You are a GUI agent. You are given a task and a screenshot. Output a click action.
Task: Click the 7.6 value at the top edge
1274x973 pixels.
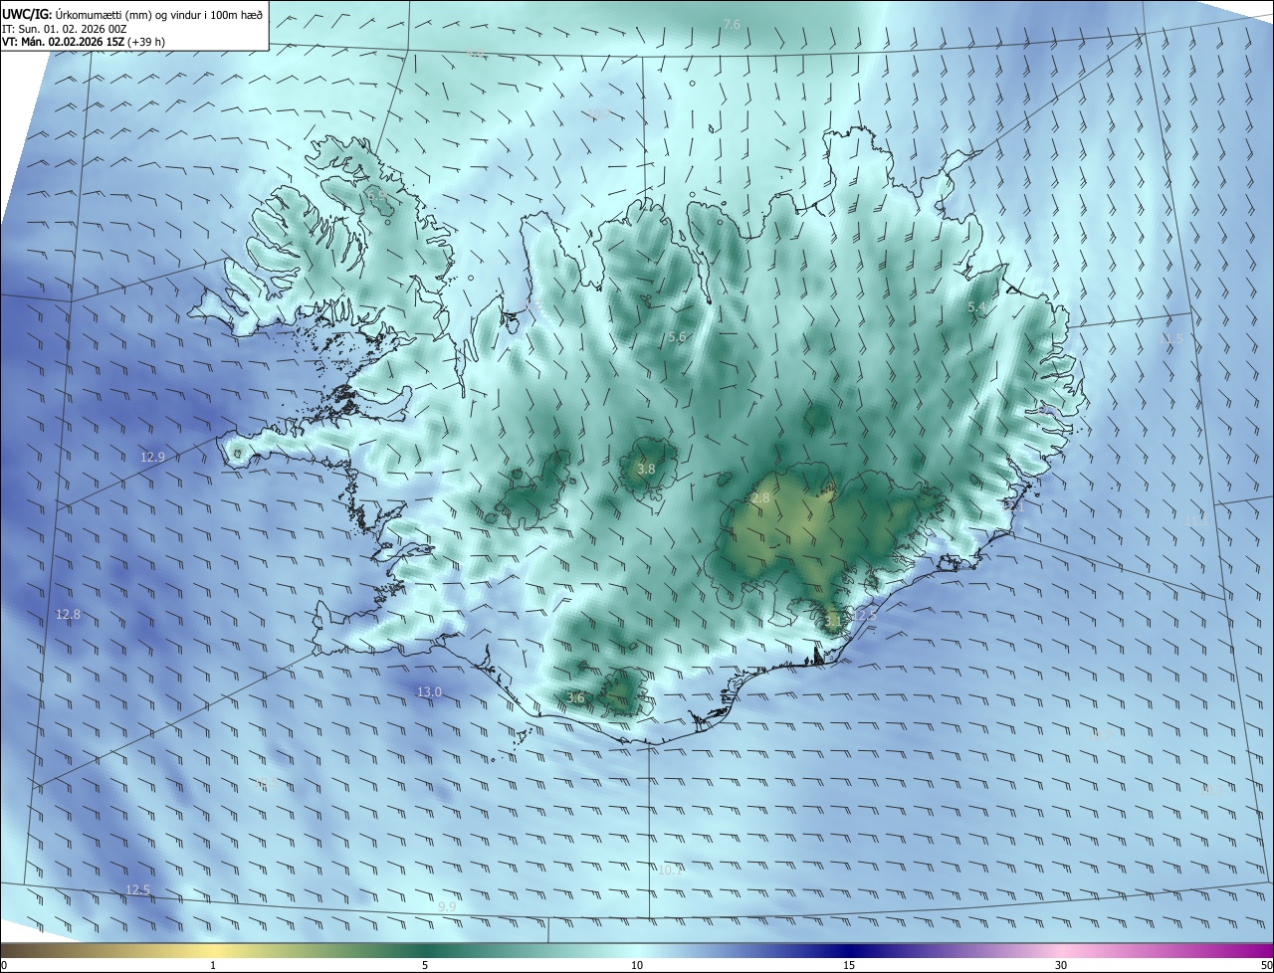(x=732, y=24)
